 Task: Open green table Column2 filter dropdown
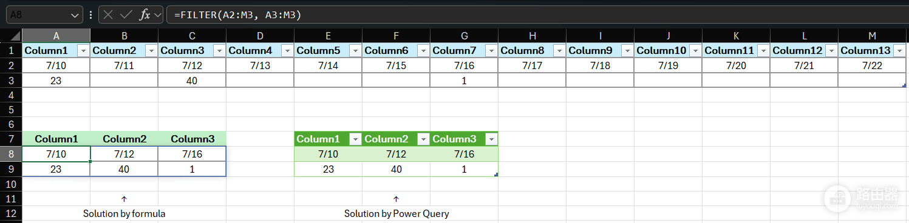click(x=424, y=139)
